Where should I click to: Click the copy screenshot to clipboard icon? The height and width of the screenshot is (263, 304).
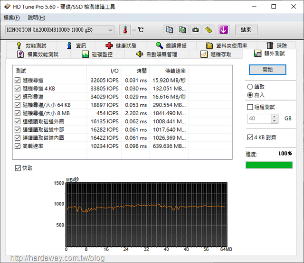coord(182,30)
